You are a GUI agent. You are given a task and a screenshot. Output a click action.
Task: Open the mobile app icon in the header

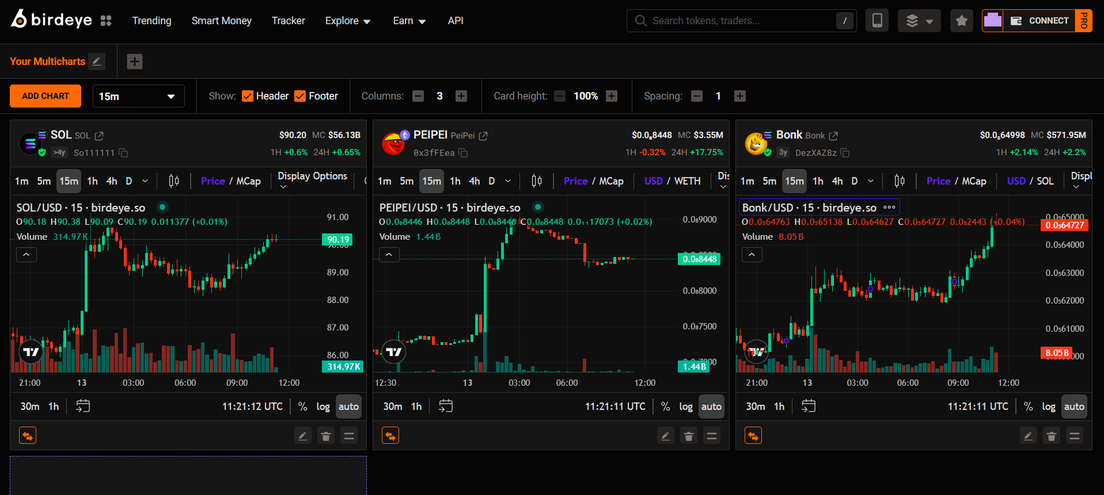[877, 21]
